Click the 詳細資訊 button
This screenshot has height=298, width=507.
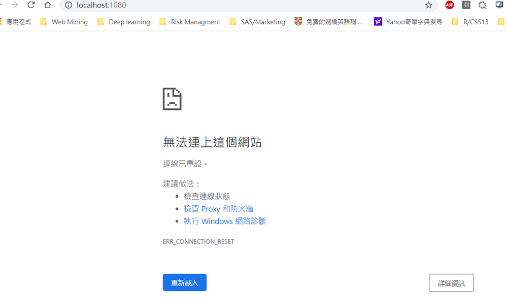(x=451, y=283)
